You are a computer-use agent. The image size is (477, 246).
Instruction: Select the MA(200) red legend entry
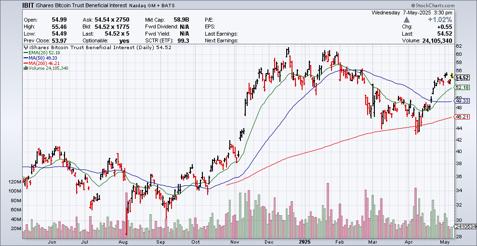(42, 63)
